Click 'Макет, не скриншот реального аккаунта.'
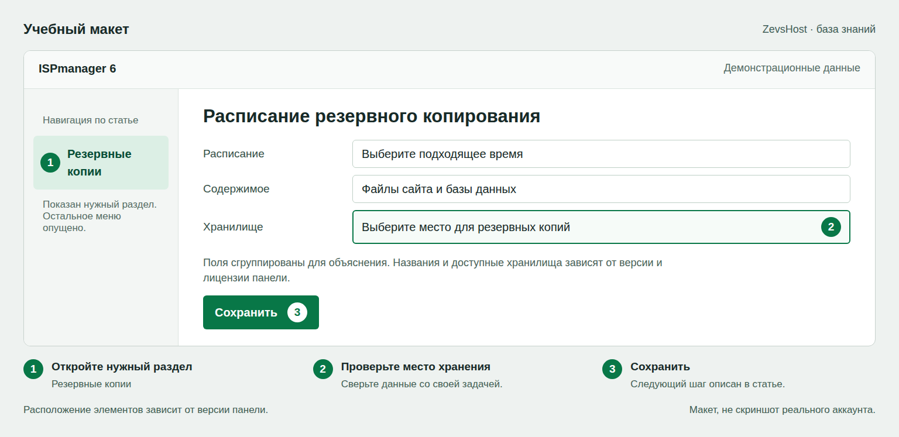Screen dimensions: 899x437 coord(783,410)
